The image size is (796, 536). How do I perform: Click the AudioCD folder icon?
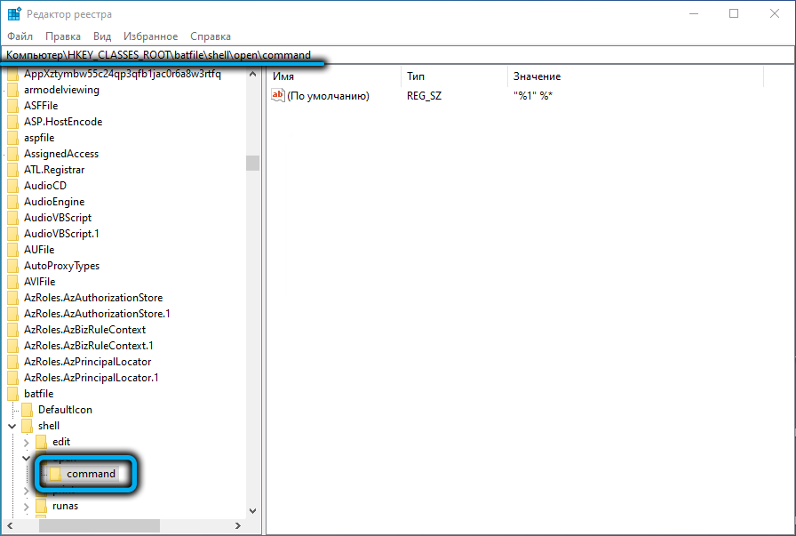13,186
